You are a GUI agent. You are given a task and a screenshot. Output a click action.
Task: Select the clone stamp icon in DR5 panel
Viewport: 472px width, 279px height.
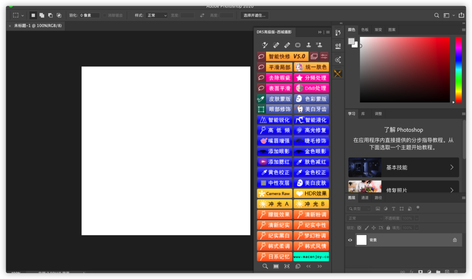(309, 45)
